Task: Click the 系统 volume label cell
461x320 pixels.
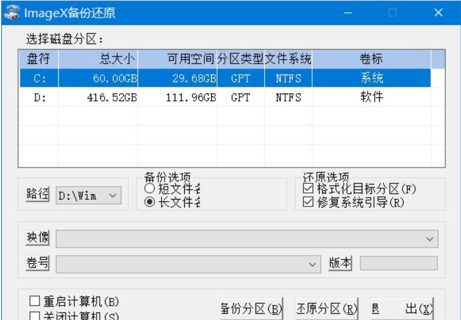Action: (x=372, y=78)
